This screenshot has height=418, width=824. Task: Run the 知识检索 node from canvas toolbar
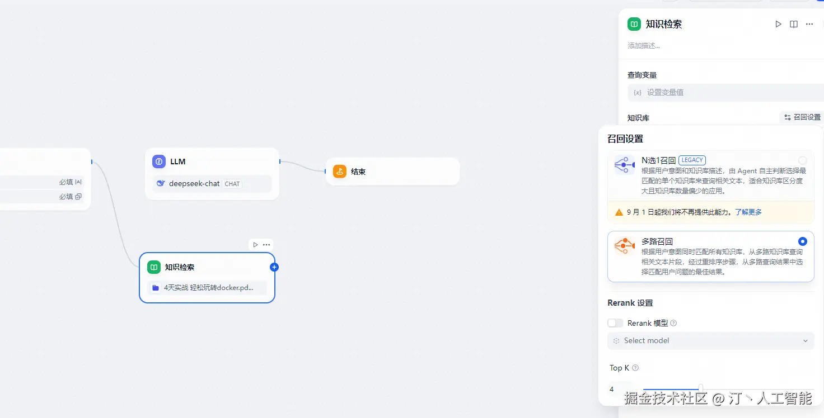255,245
